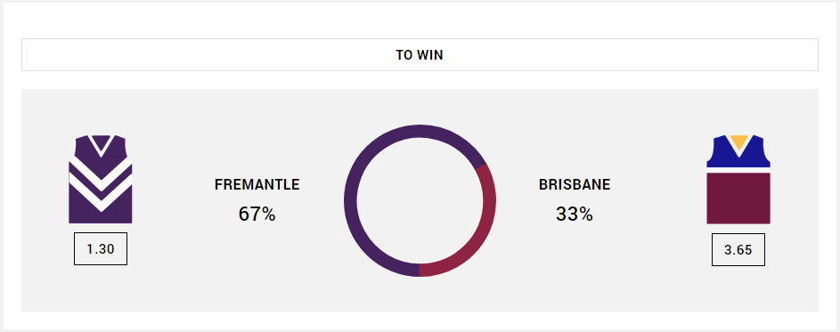Select the white chevron on Fremantle's jersey
Screen dimensions: 840x332
[x=100, y=183]
